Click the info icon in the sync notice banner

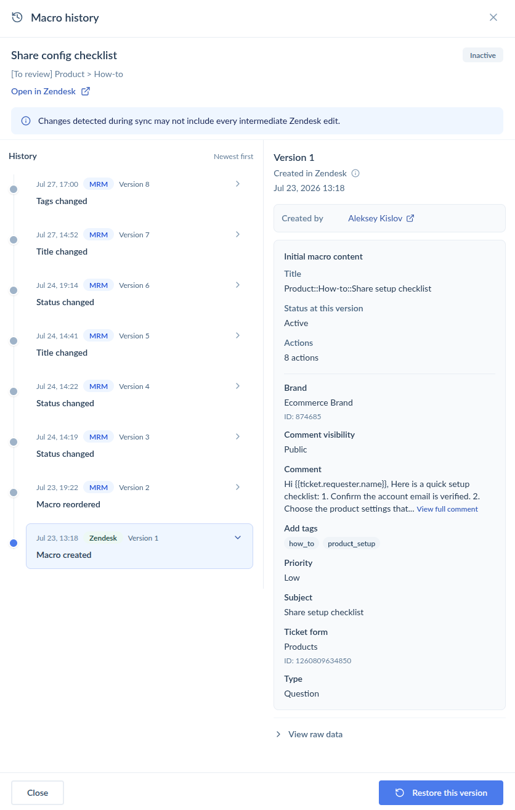(x=26, y=121)
